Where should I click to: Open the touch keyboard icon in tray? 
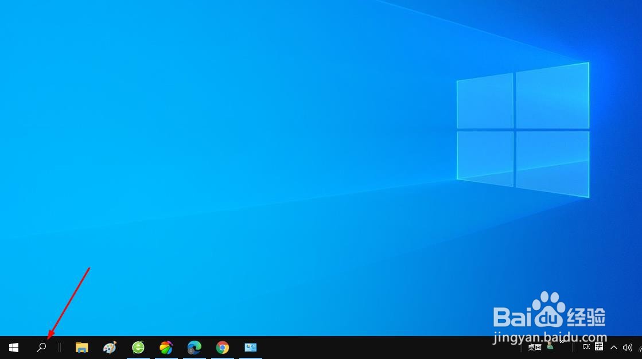[598, 347]
